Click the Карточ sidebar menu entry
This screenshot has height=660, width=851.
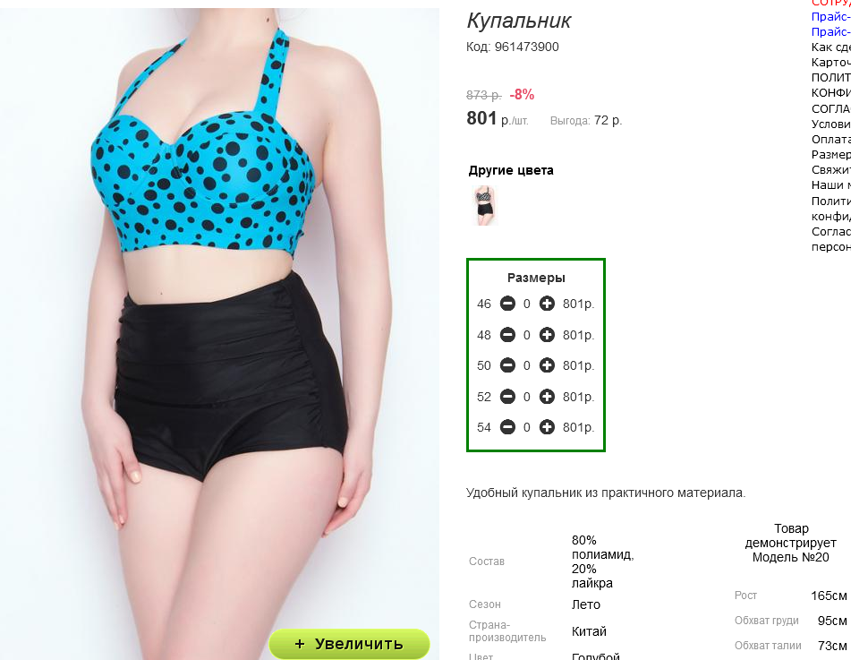(831, 63)
